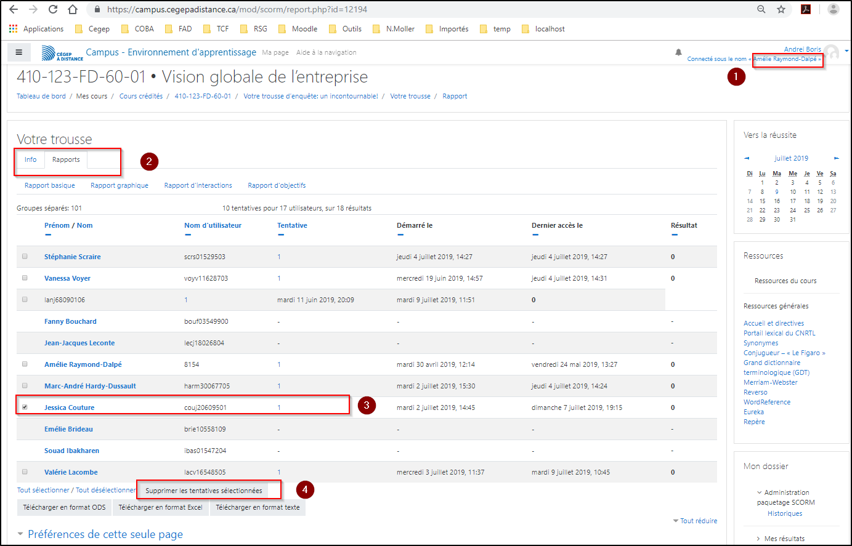Go to previous month in calendar
852x546 pixels.
[747, 158]
